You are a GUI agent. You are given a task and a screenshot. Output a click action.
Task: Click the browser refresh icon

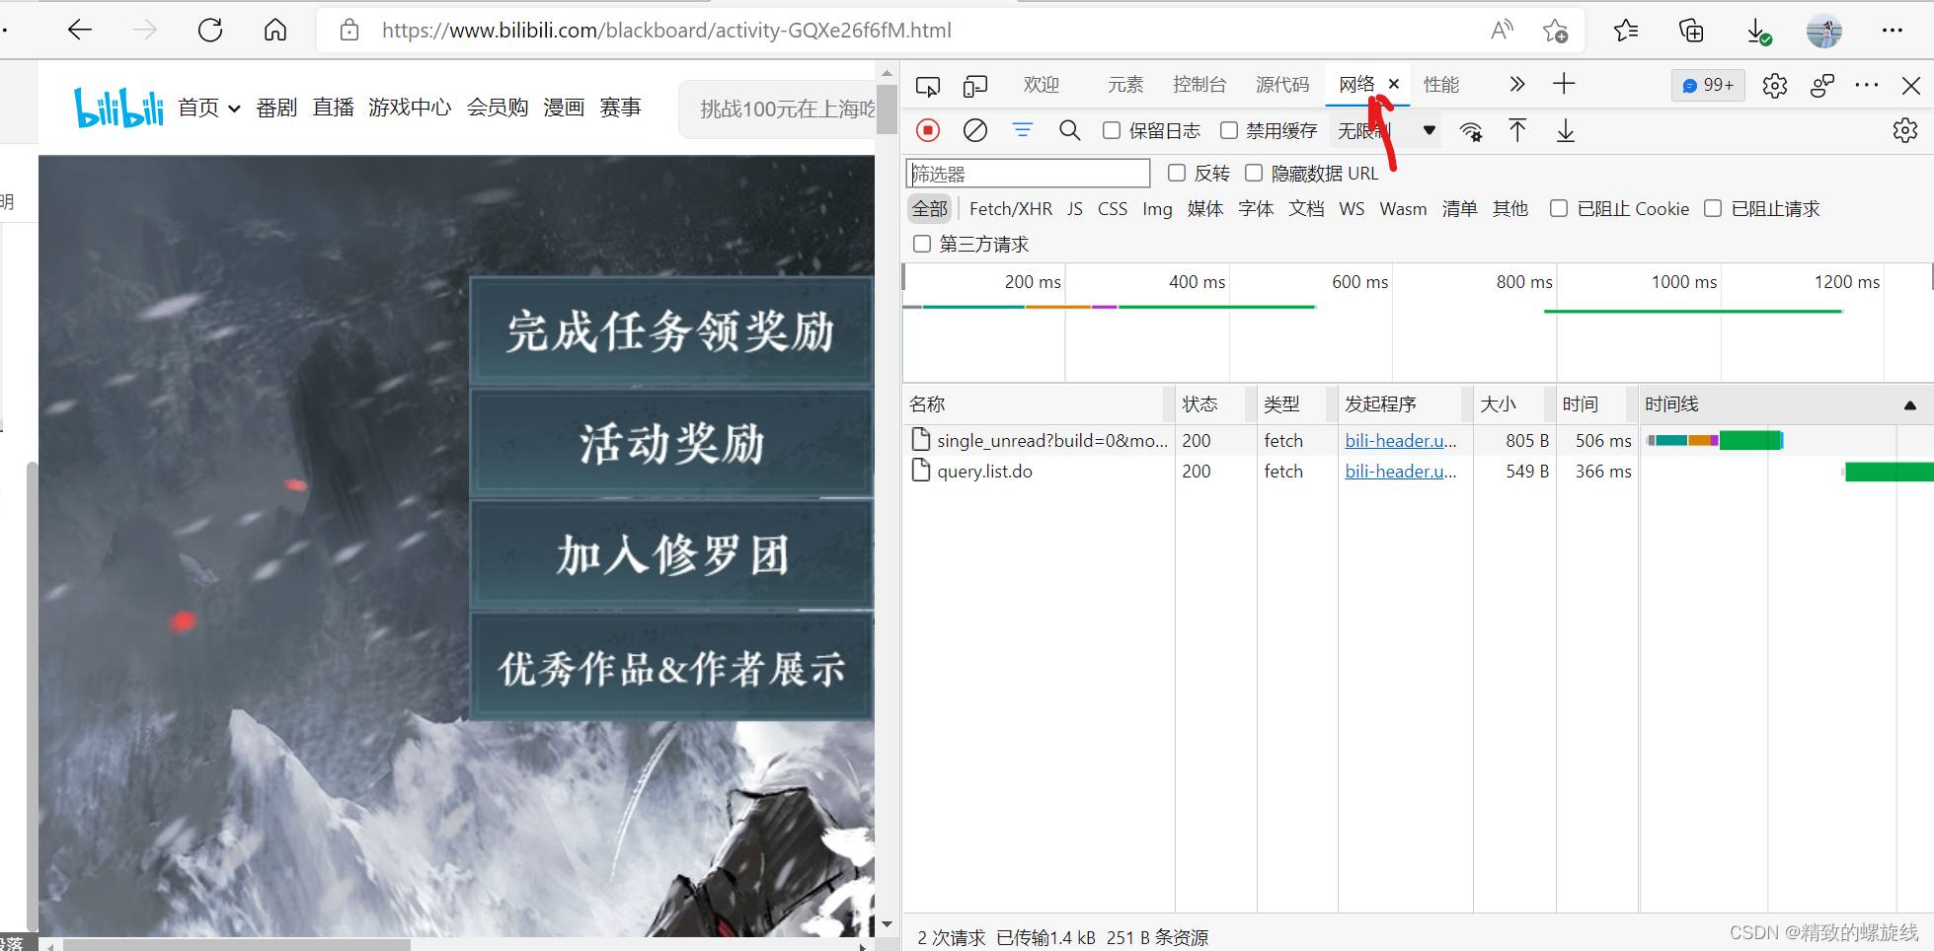[210, 31]
